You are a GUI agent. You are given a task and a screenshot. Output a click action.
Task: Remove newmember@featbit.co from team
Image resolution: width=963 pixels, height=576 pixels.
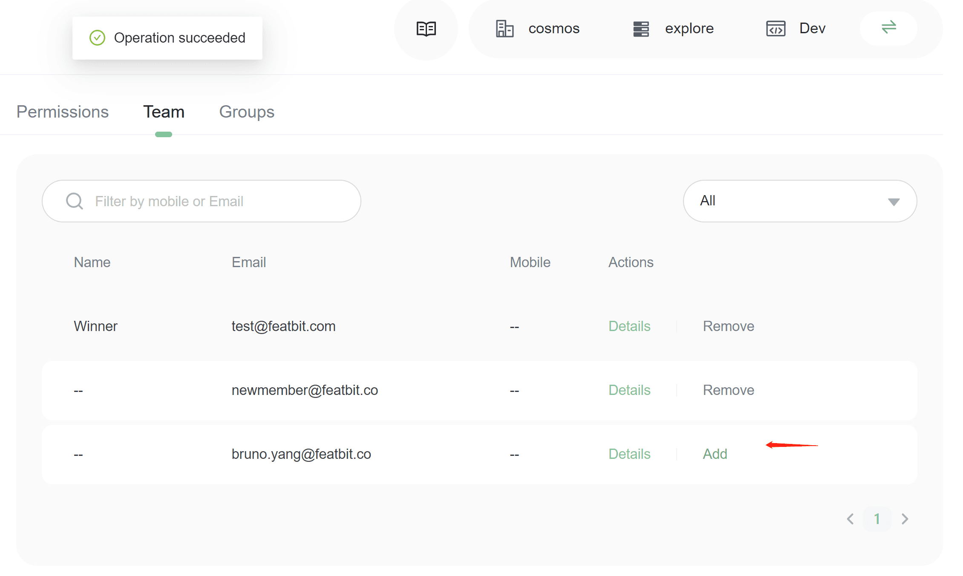[x=728, y=390]
